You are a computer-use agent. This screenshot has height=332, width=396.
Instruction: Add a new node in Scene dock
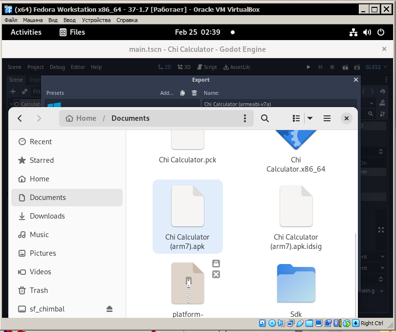coord(13,91)
